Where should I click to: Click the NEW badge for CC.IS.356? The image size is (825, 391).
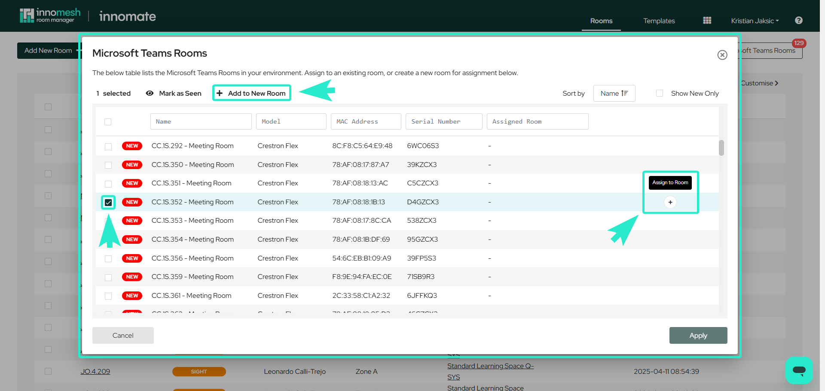click(x=132, y=258)
